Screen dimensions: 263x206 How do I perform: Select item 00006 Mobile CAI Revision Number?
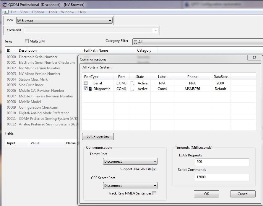click(41, 91)
